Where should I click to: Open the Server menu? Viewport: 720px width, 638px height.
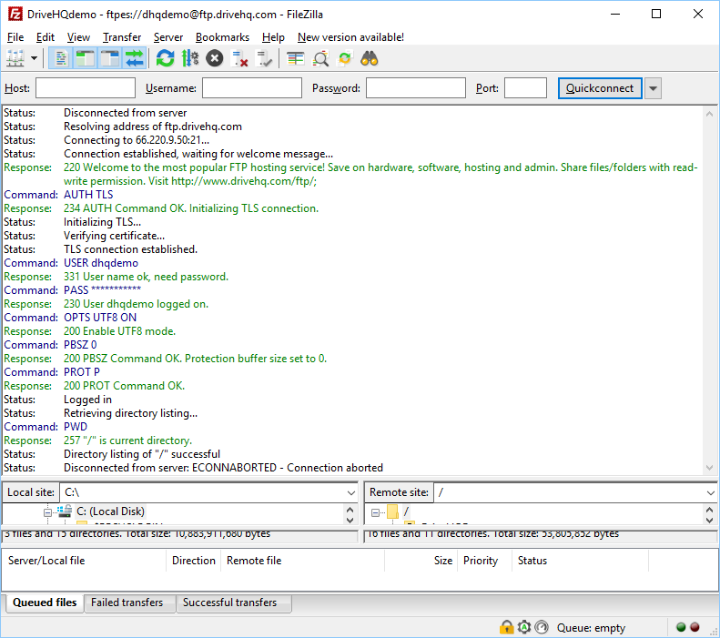(168, 37)
